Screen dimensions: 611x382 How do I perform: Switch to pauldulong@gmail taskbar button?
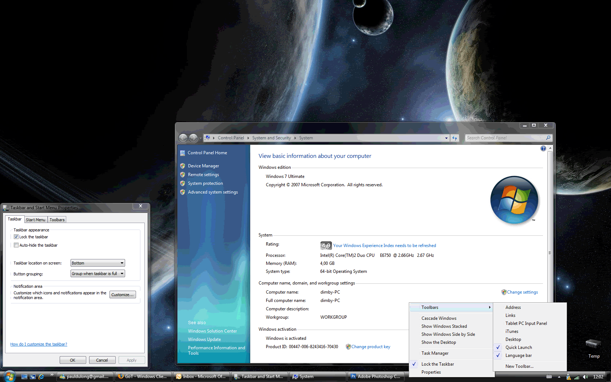point(85,377)
